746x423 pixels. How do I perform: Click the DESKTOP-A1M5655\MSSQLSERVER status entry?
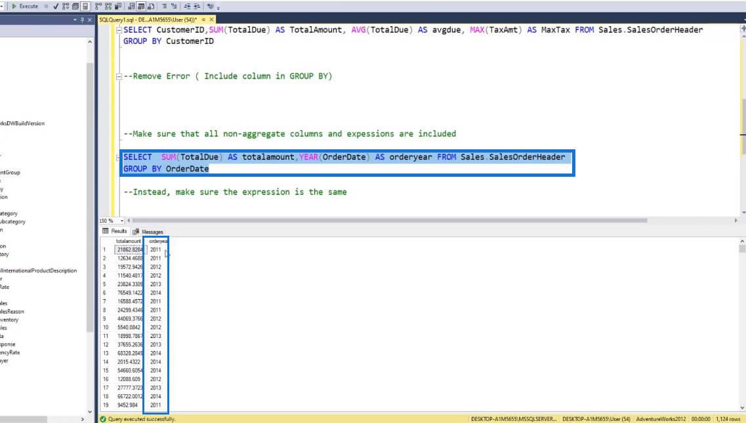point(513,419)
